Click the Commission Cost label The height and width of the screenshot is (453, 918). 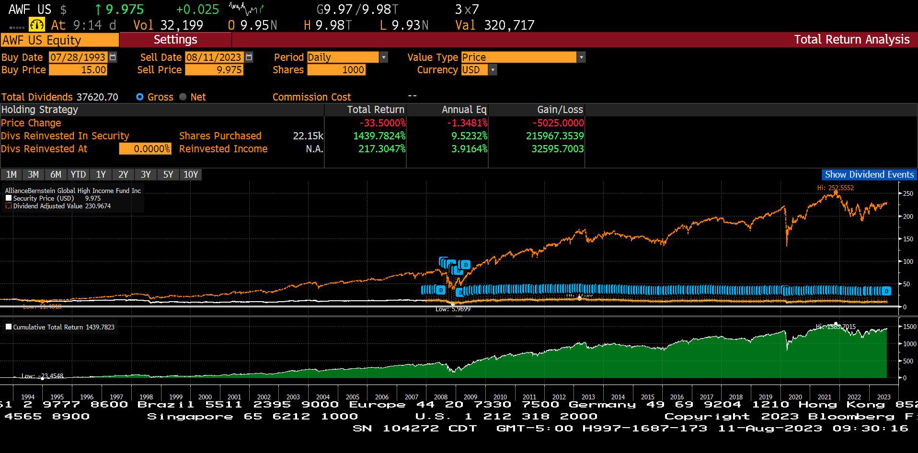point(312,97)
